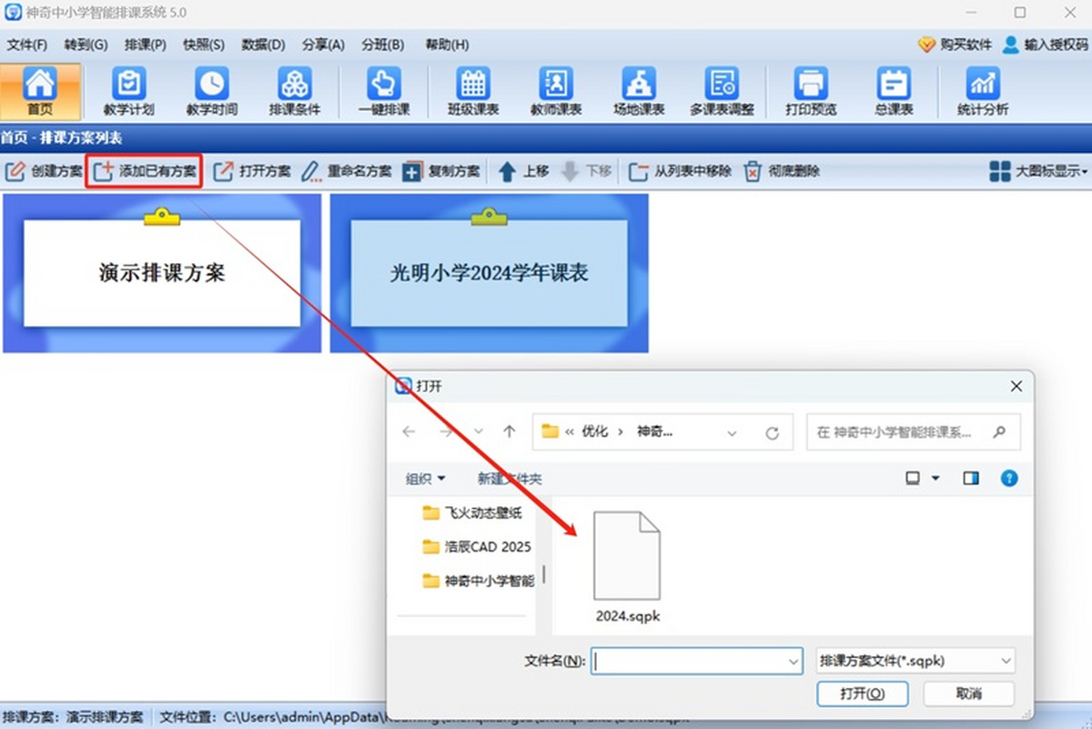Expand the filename history dropdown

coord(793,661)
